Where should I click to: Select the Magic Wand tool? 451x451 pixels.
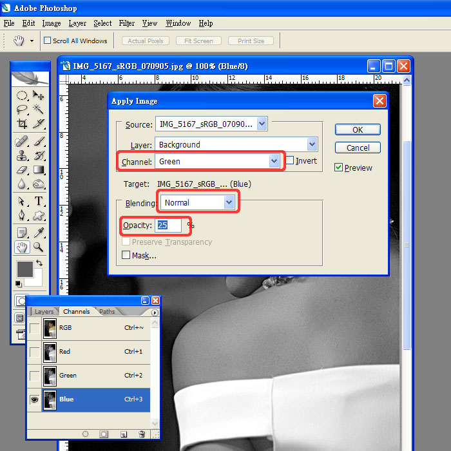tap(39, 109)
